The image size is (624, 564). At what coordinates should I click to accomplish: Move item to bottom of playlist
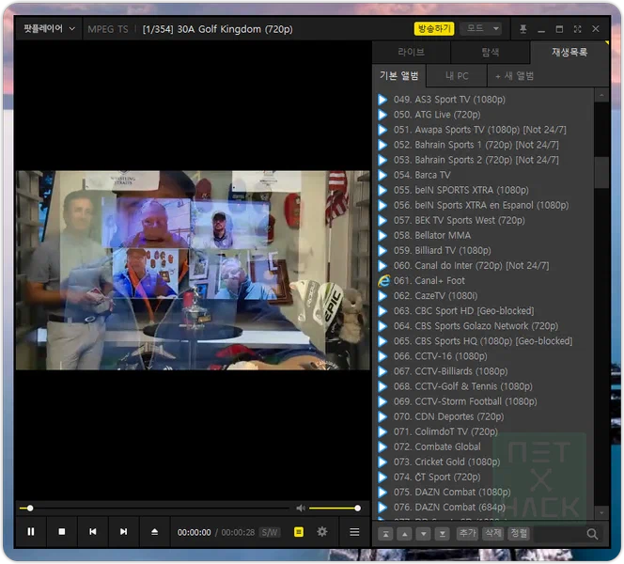[x=442, y=534]
